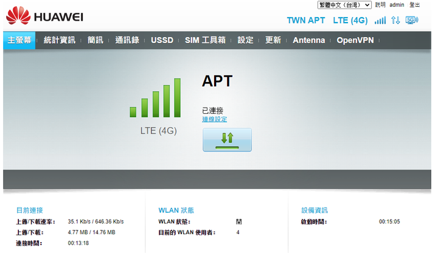This screenshot has width=438, height=253.
Task: Click the header 5G WLAN status icon
Action: tap(412, 20)
